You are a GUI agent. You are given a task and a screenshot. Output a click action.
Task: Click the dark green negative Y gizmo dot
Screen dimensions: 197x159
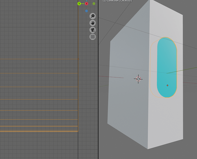point(94,3)
